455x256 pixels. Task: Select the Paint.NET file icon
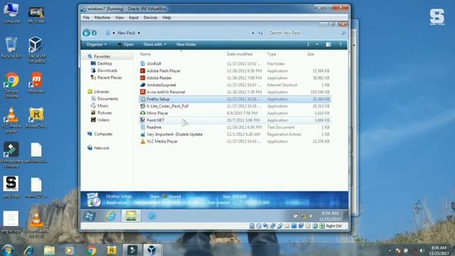coord(142,120)
